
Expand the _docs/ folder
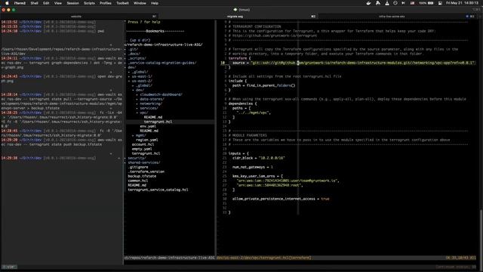click(134, 54)
